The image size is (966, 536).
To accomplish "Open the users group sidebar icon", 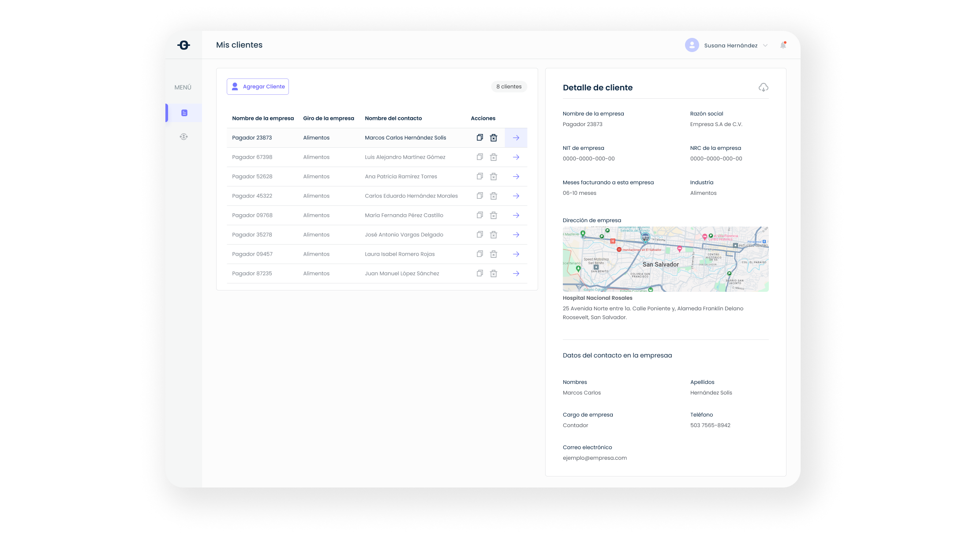I will (183, 137).
